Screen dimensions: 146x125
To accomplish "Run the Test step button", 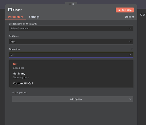I will [x=125, y=10].
